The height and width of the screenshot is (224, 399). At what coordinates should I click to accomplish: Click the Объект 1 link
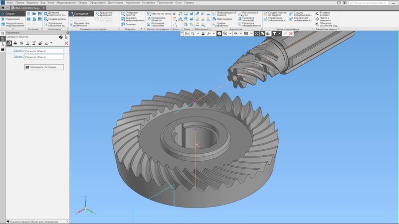[x=18, y=50]
